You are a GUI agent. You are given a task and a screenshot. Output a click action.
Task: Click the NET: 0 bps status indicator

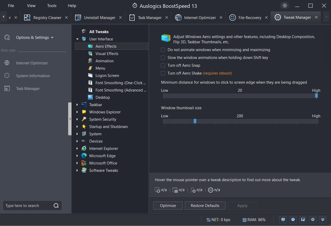pyautogui.click(x=218, y=220)
